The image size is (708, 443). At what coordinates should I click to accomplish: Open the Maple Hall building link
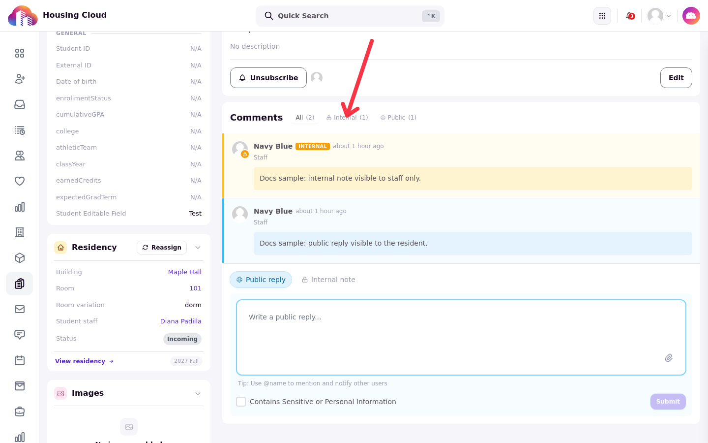(x=185, y=272)
